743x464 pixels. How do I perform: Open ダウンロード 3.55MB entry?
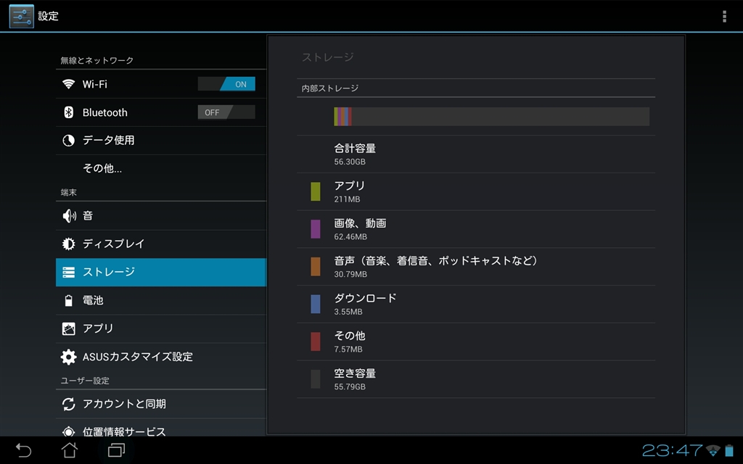pyautogui.click(x=476, y=304)
